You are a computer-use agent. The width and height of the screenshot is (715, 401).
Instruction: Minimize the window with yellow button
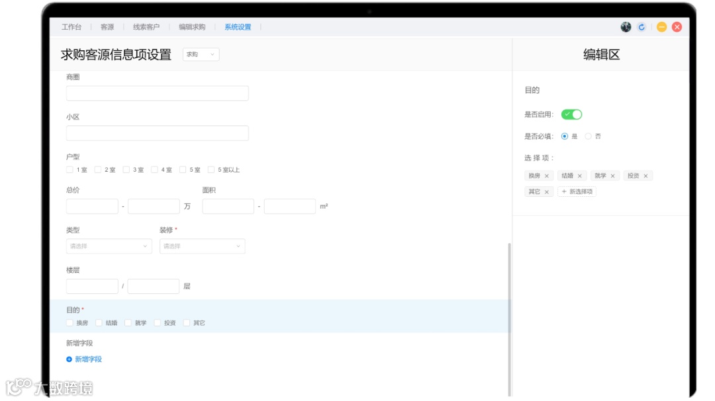coord(661,27)
